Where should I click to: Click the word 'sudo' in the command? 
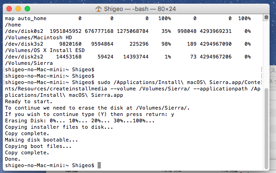(104, 82)
